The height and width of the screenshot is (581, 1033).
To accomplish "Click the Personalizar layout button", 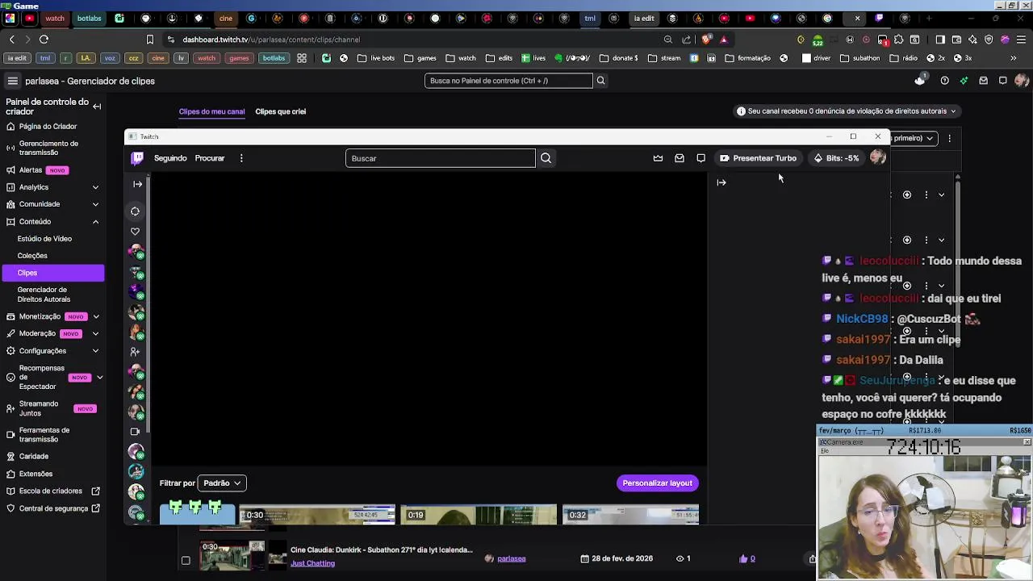I will point(657,483).
